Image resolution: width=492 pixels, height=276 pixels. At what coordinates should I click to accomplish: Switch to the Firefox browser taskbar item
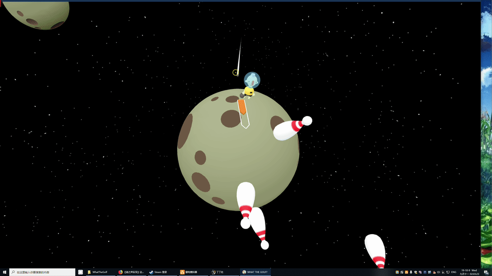tap(131, 272)
